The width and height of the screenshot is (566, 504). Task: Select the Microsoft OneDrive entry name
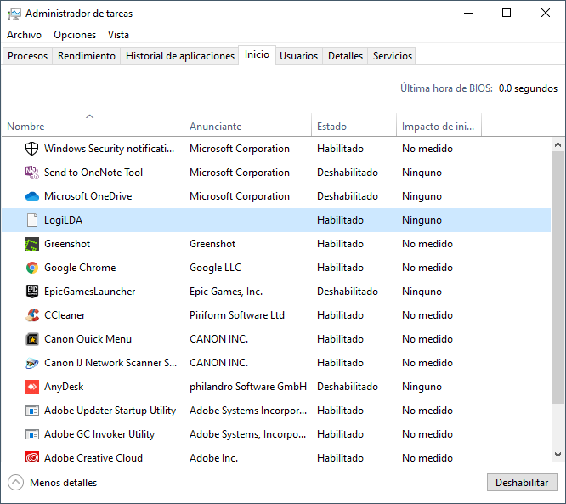coord(88,196)
